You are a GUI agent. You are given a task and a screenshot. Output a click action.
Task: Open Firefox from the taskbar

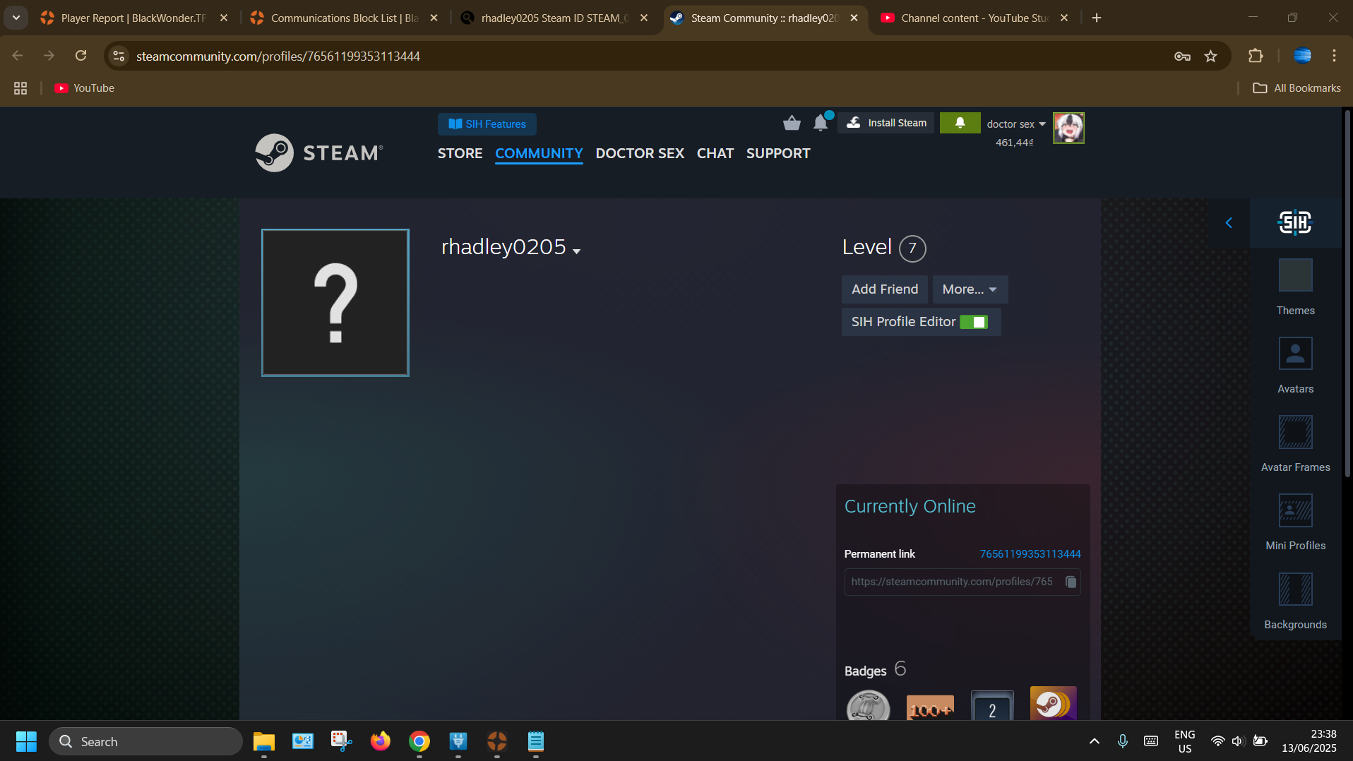[381, 741]
